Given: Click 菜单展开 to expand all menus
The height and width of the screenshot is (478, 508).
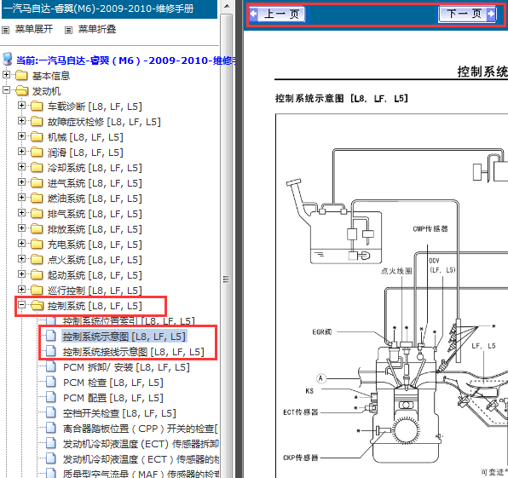Looking at the screenshot, I should pyautogui.click(x=34, y=30).
